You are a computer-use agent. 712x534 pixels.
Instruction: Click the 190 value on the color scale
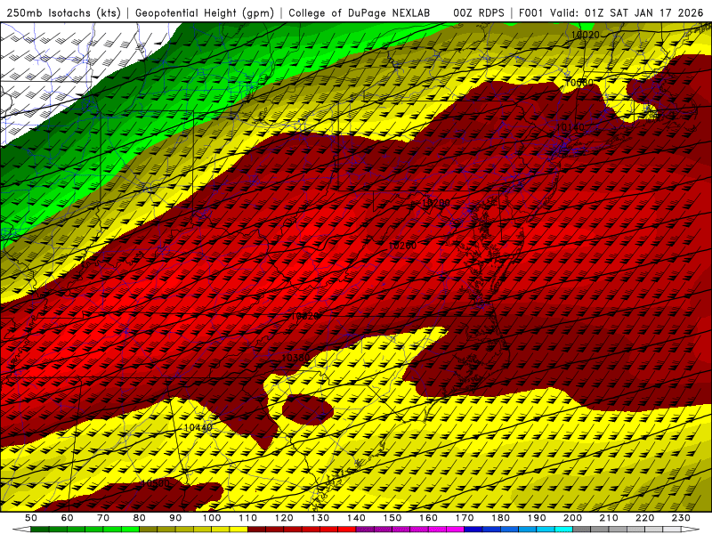pyautogui.click(x=537, y=518)
